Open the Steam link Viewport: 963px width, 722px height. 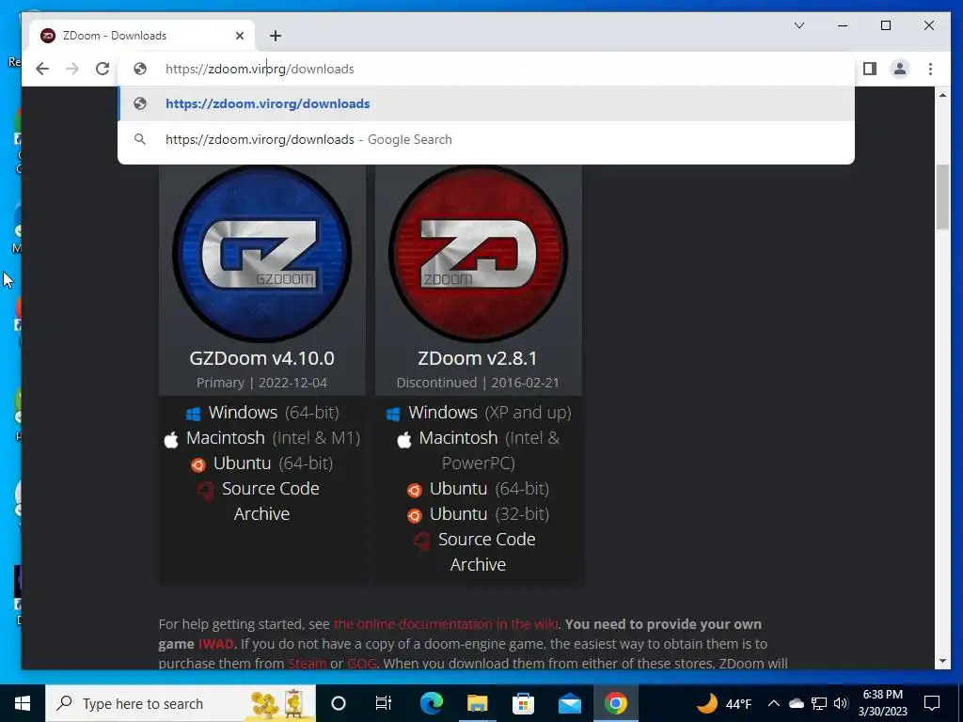click(308, 664)
